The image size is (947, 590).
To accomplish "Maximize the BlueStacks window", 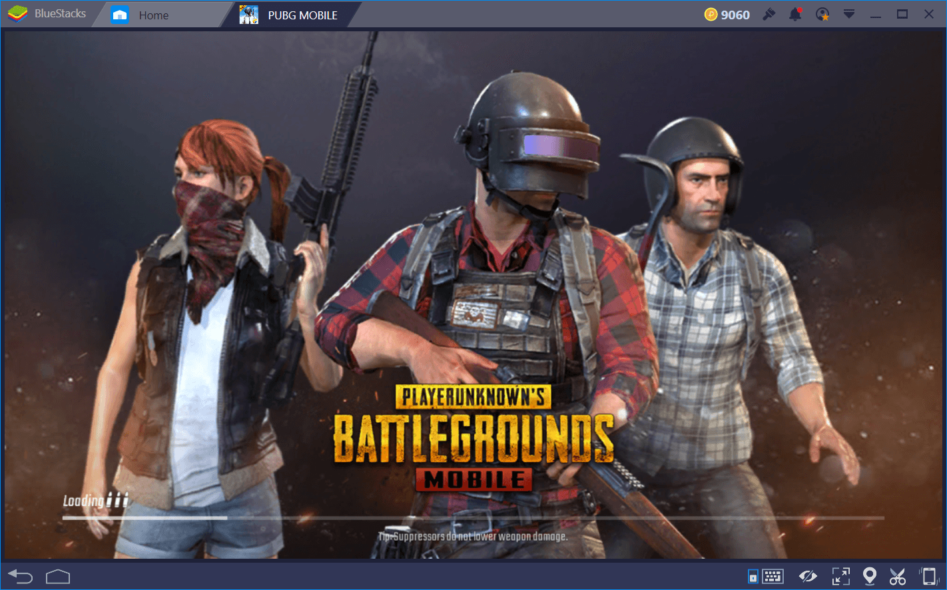I will coord(902,14).
